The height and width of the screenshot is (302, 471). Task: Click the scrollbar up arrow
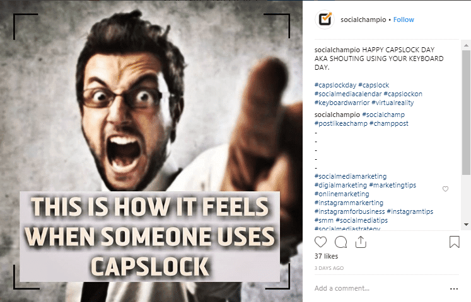pyautogui.click(x=466, y=45)
